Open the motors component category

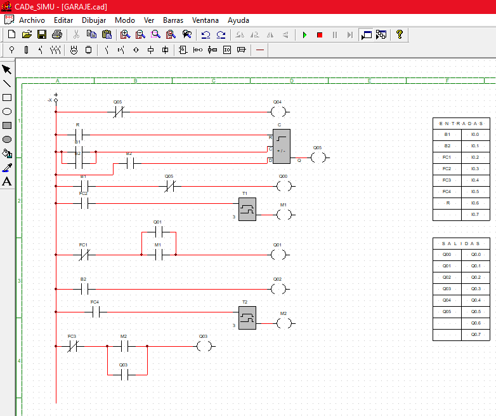coord(74,50)
